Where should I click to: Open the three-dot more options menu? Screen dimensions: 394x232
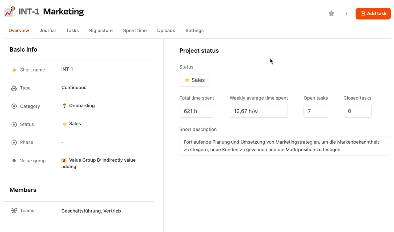(x=346, y=14)
